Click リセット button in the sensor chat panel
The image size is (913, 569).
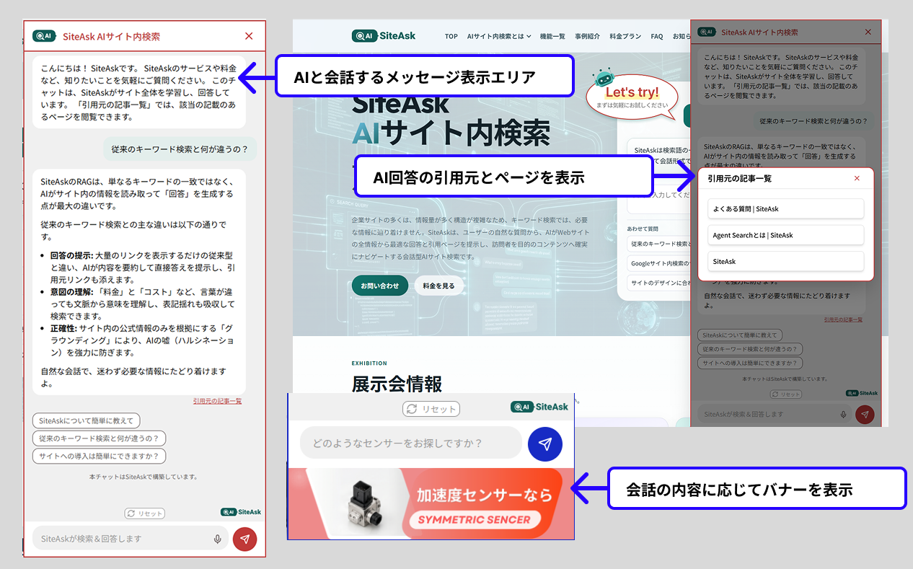click(431, 409)
